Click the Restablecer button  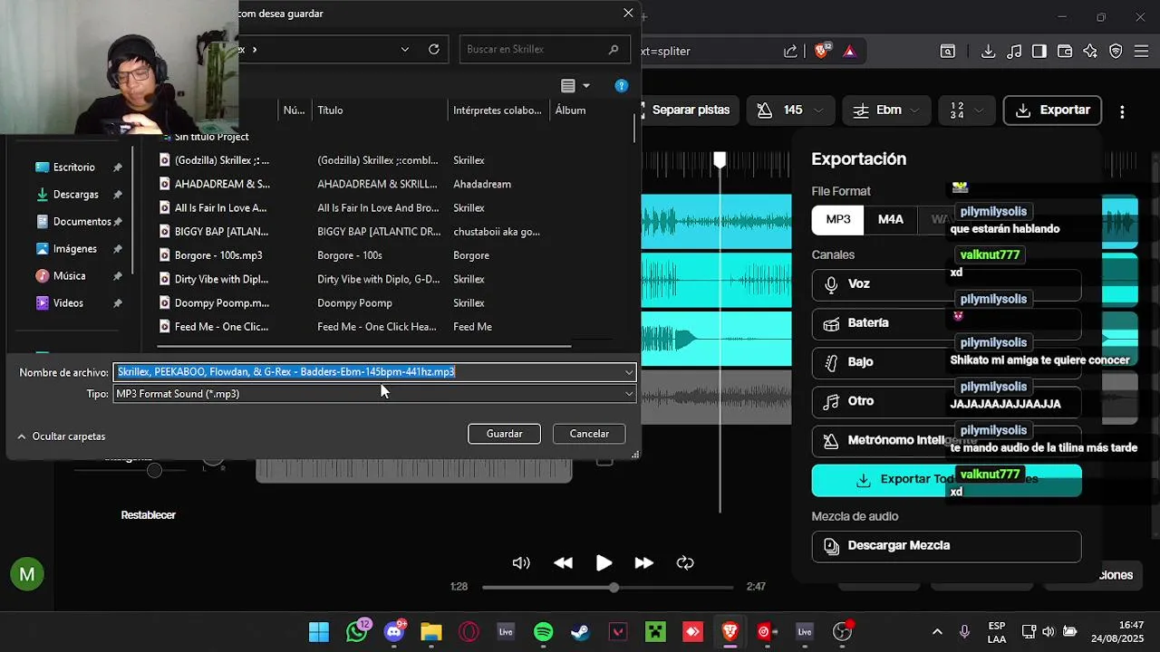pyautogui.click(x=149, y=515)
